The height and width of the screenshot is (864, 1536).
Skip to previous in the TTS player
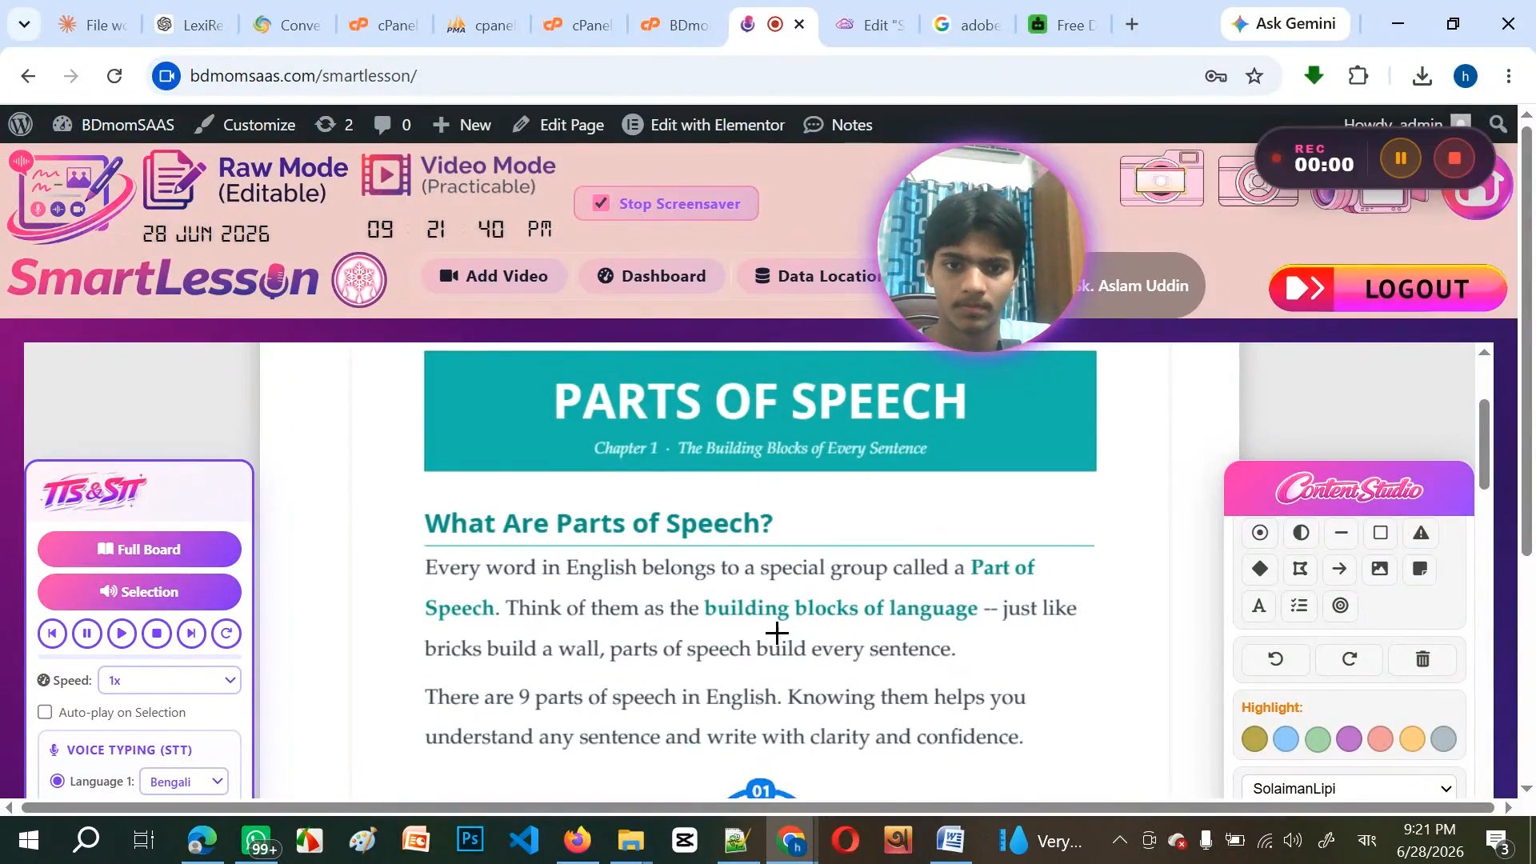[52, 634]
